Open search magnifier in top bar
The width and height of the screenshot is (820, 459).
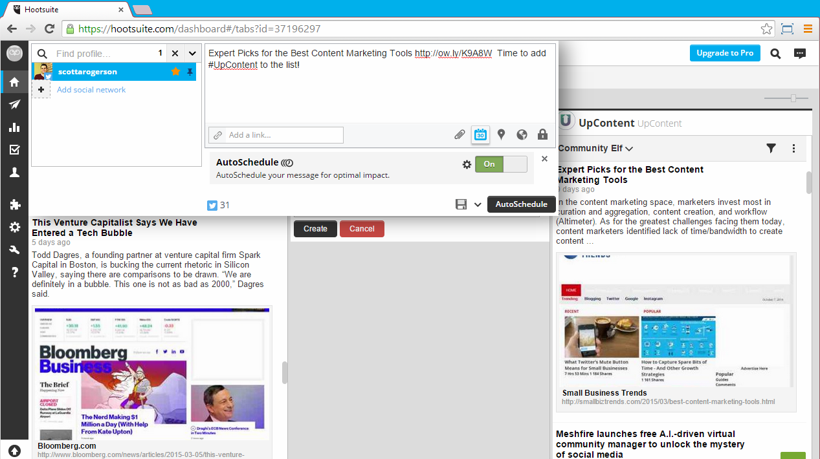click(775, 54)
